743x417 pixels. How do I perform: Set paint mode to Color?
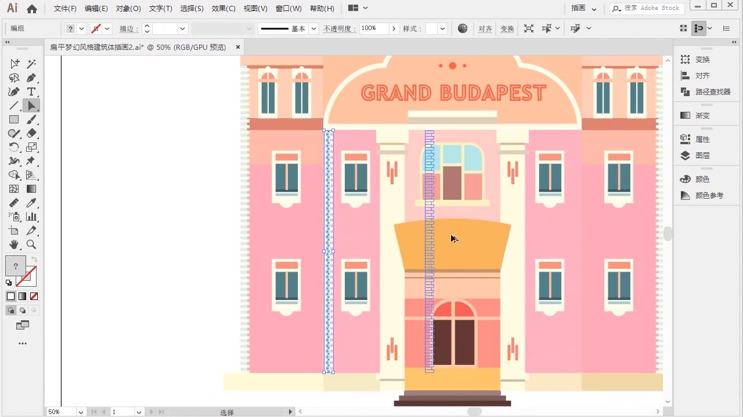(x=10, y=296)
